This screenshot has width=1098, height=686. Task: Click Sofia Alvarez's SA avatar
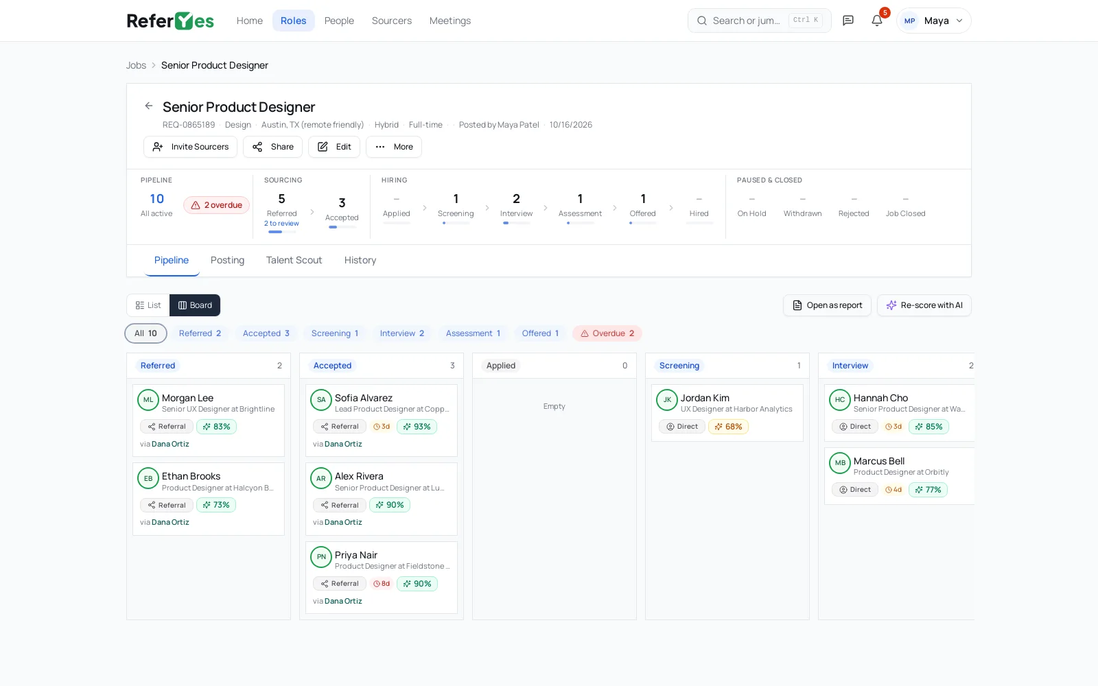tap(321, 400)
